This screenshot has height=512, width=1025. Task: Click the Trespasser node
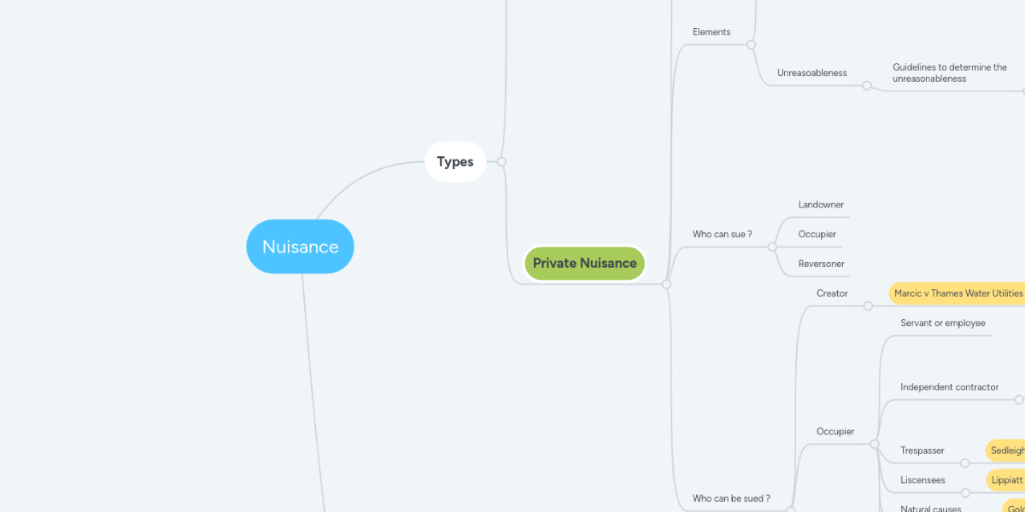coord(922,450)
